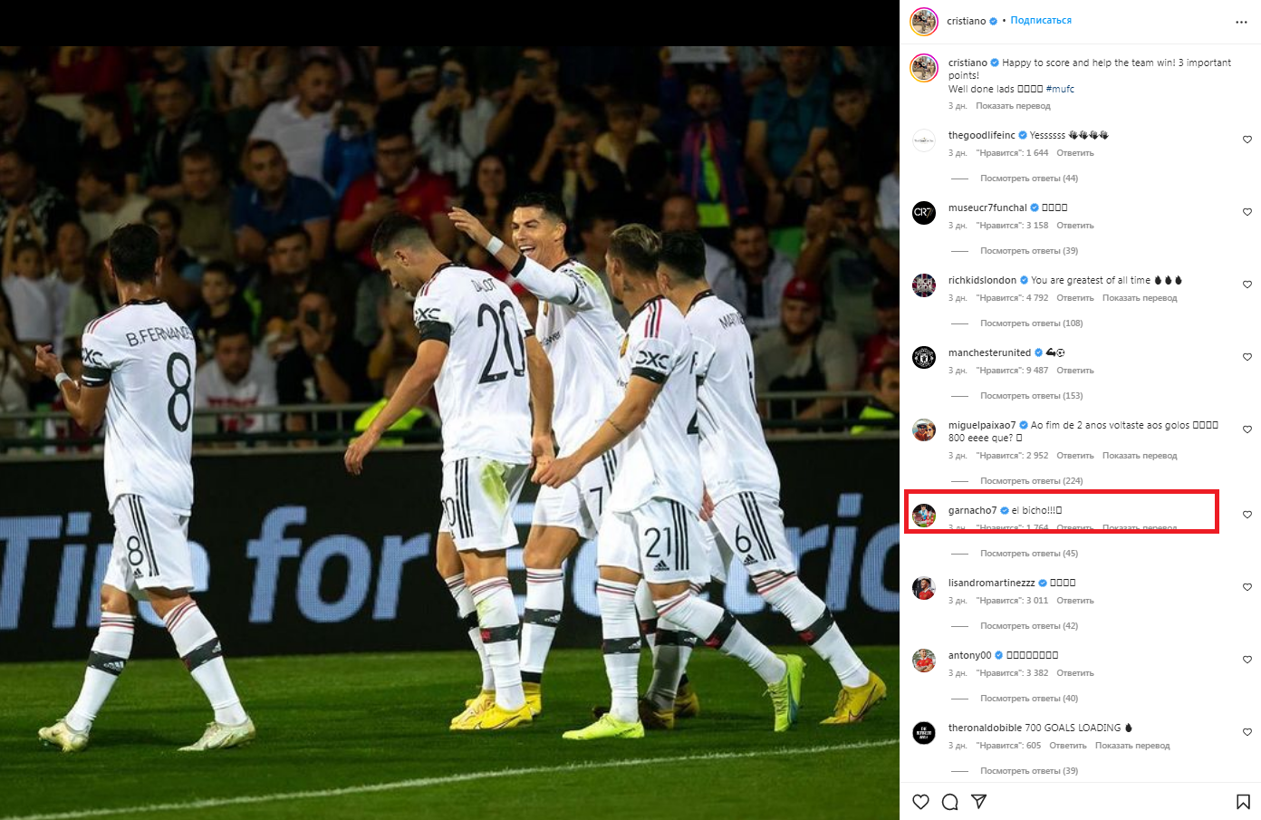Open cristiano's profile picture in the header
Image resolution: width=1261 pixels, height=820 pixels.
tap(924, 21)
